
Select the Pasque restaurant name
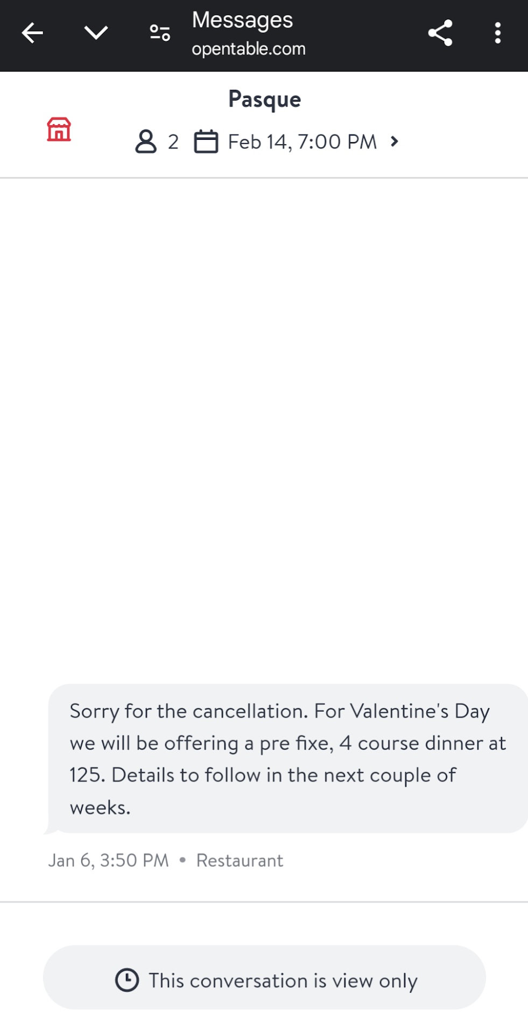point(264,100)
